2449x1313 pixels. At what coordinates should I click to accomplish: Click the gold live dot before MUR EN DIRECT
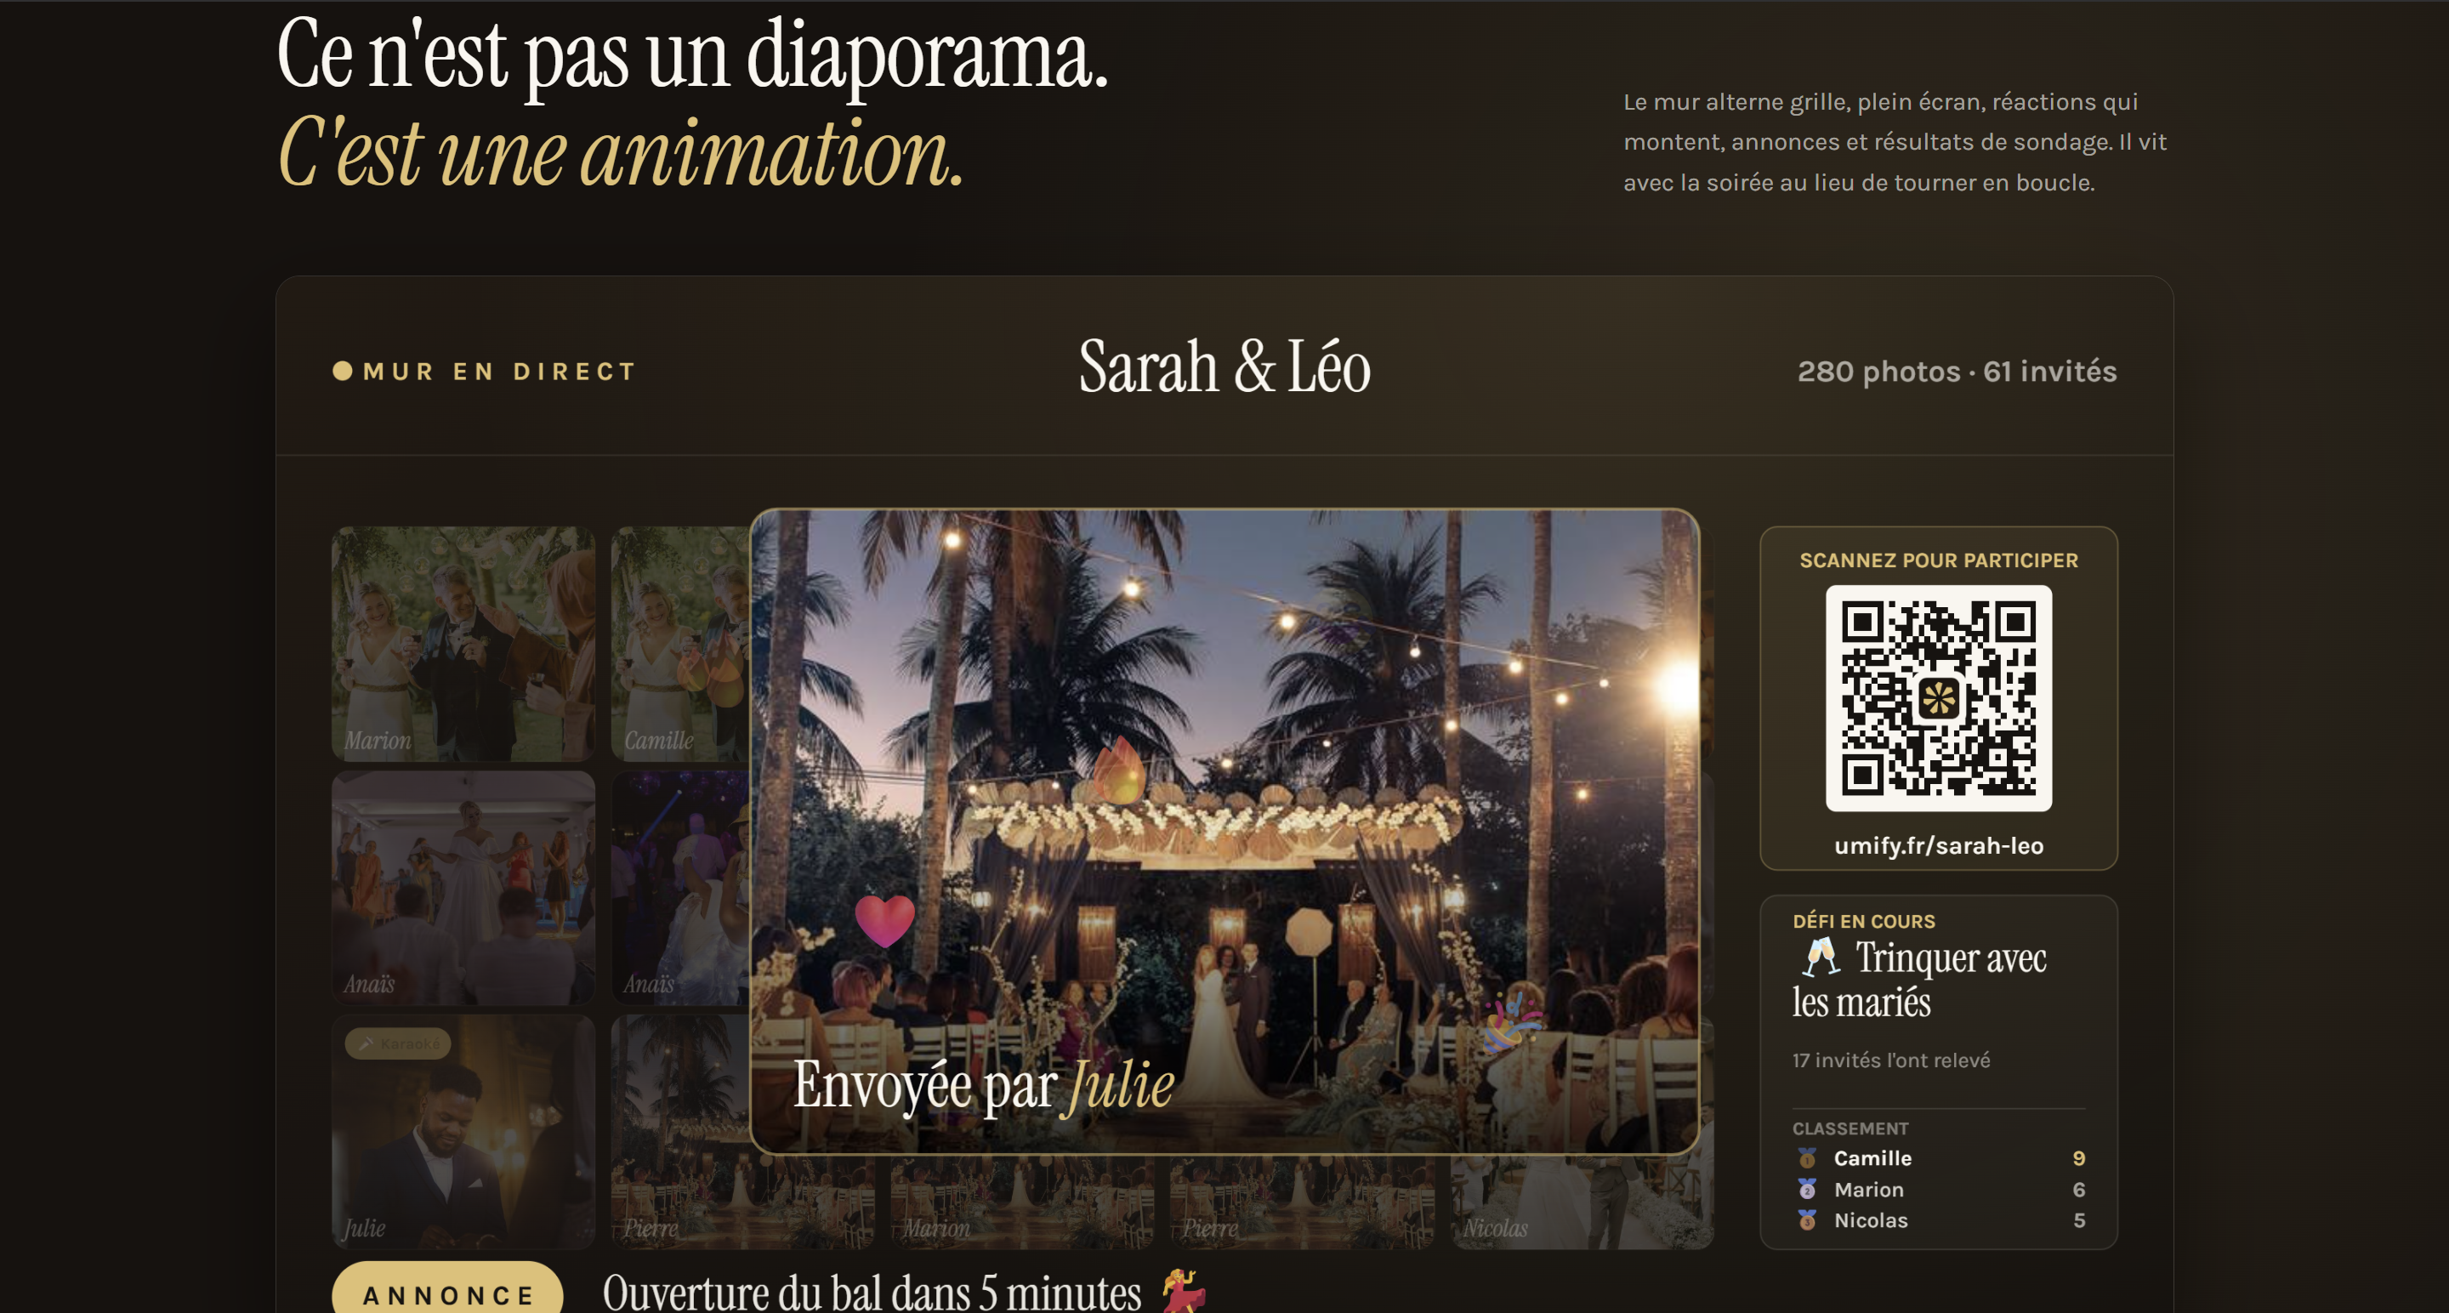coord(342,371)
